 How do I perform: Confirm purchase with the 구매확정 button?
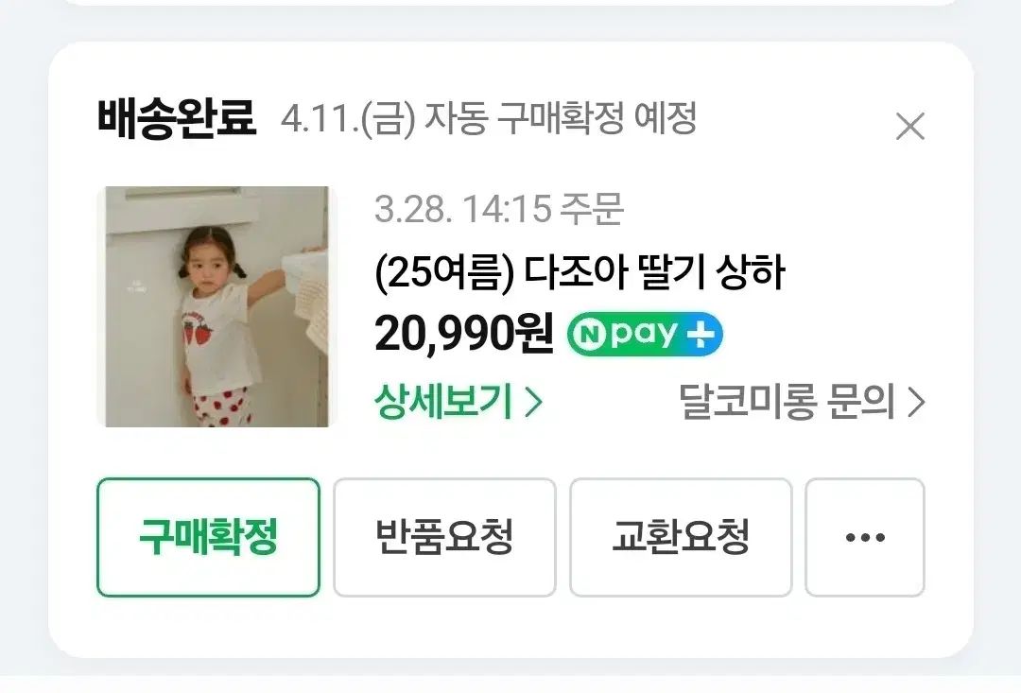[208, 537]
